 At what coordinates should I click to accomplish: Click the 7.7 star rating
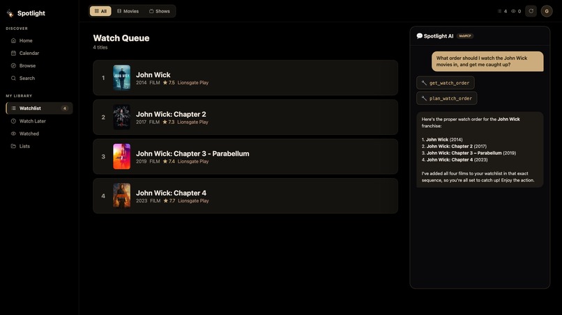tap(169, 200)
